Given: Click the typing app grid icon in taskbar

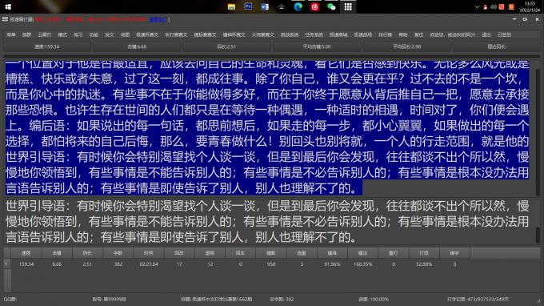Looking at the screenshot, I should (348, 6).
